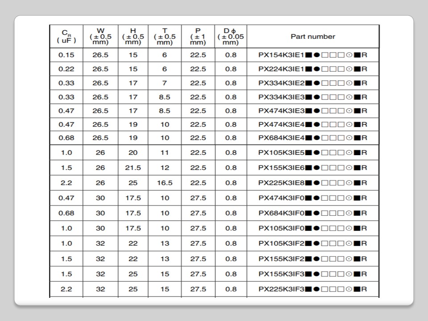428x321 pixels.
Task: Click the C_R (uF) column header
Action: pos(66,37)
